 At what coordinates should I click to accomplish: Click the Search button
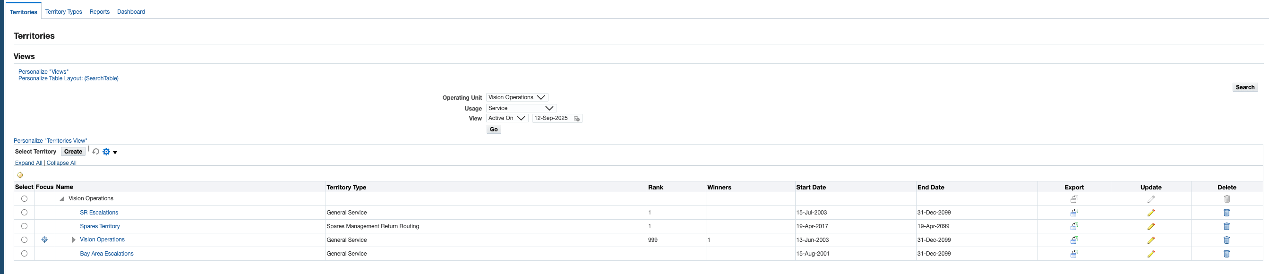(x=1245, y=87)
